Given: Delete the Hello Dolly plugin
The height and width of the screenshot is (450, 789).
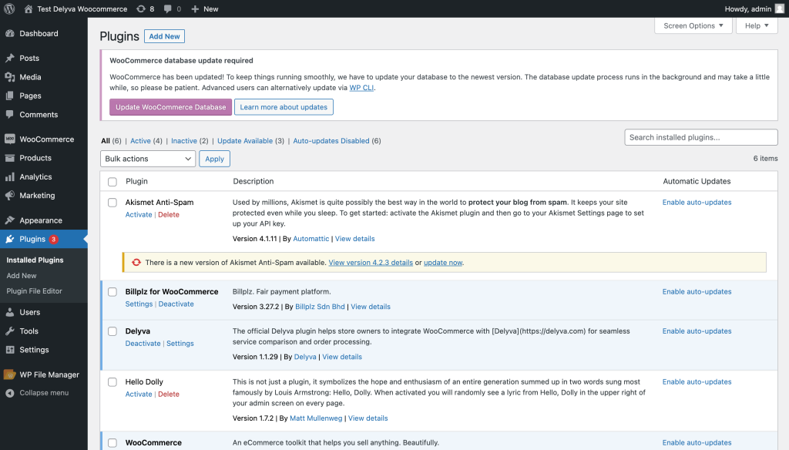Looking at the screenshot, I should [x=169, y=394].
